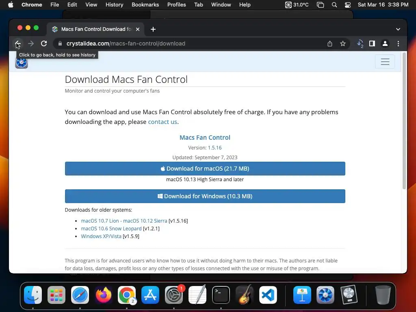The image size is (416, 312).
Task: Open the View menu
Action: pos(91,5)
